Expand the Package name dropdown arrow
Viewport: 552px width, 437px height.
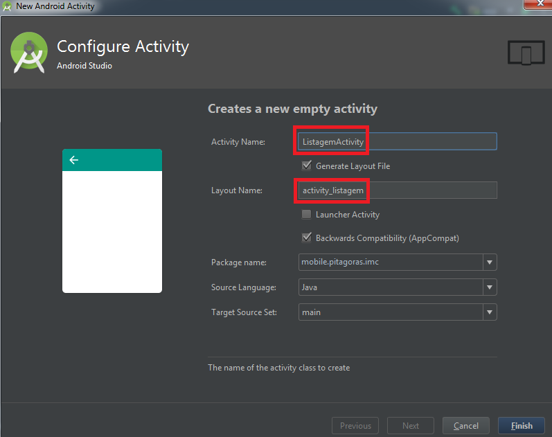point(490,262)
